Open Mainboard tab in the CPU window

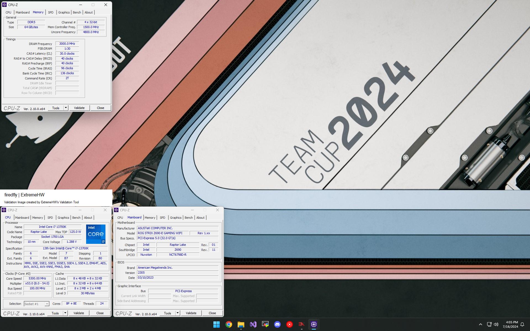tap(22, 218)
